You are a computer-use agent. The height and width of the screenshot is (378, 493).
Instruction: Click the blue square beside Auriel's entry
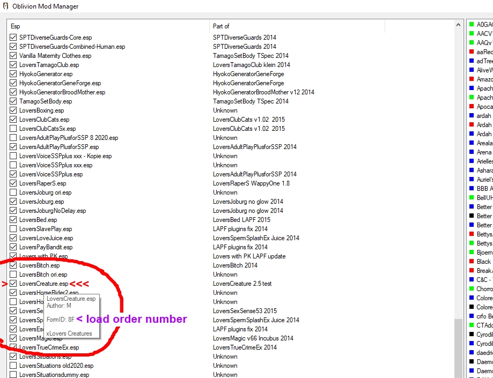pyautogui.click(x=472, y=179)
